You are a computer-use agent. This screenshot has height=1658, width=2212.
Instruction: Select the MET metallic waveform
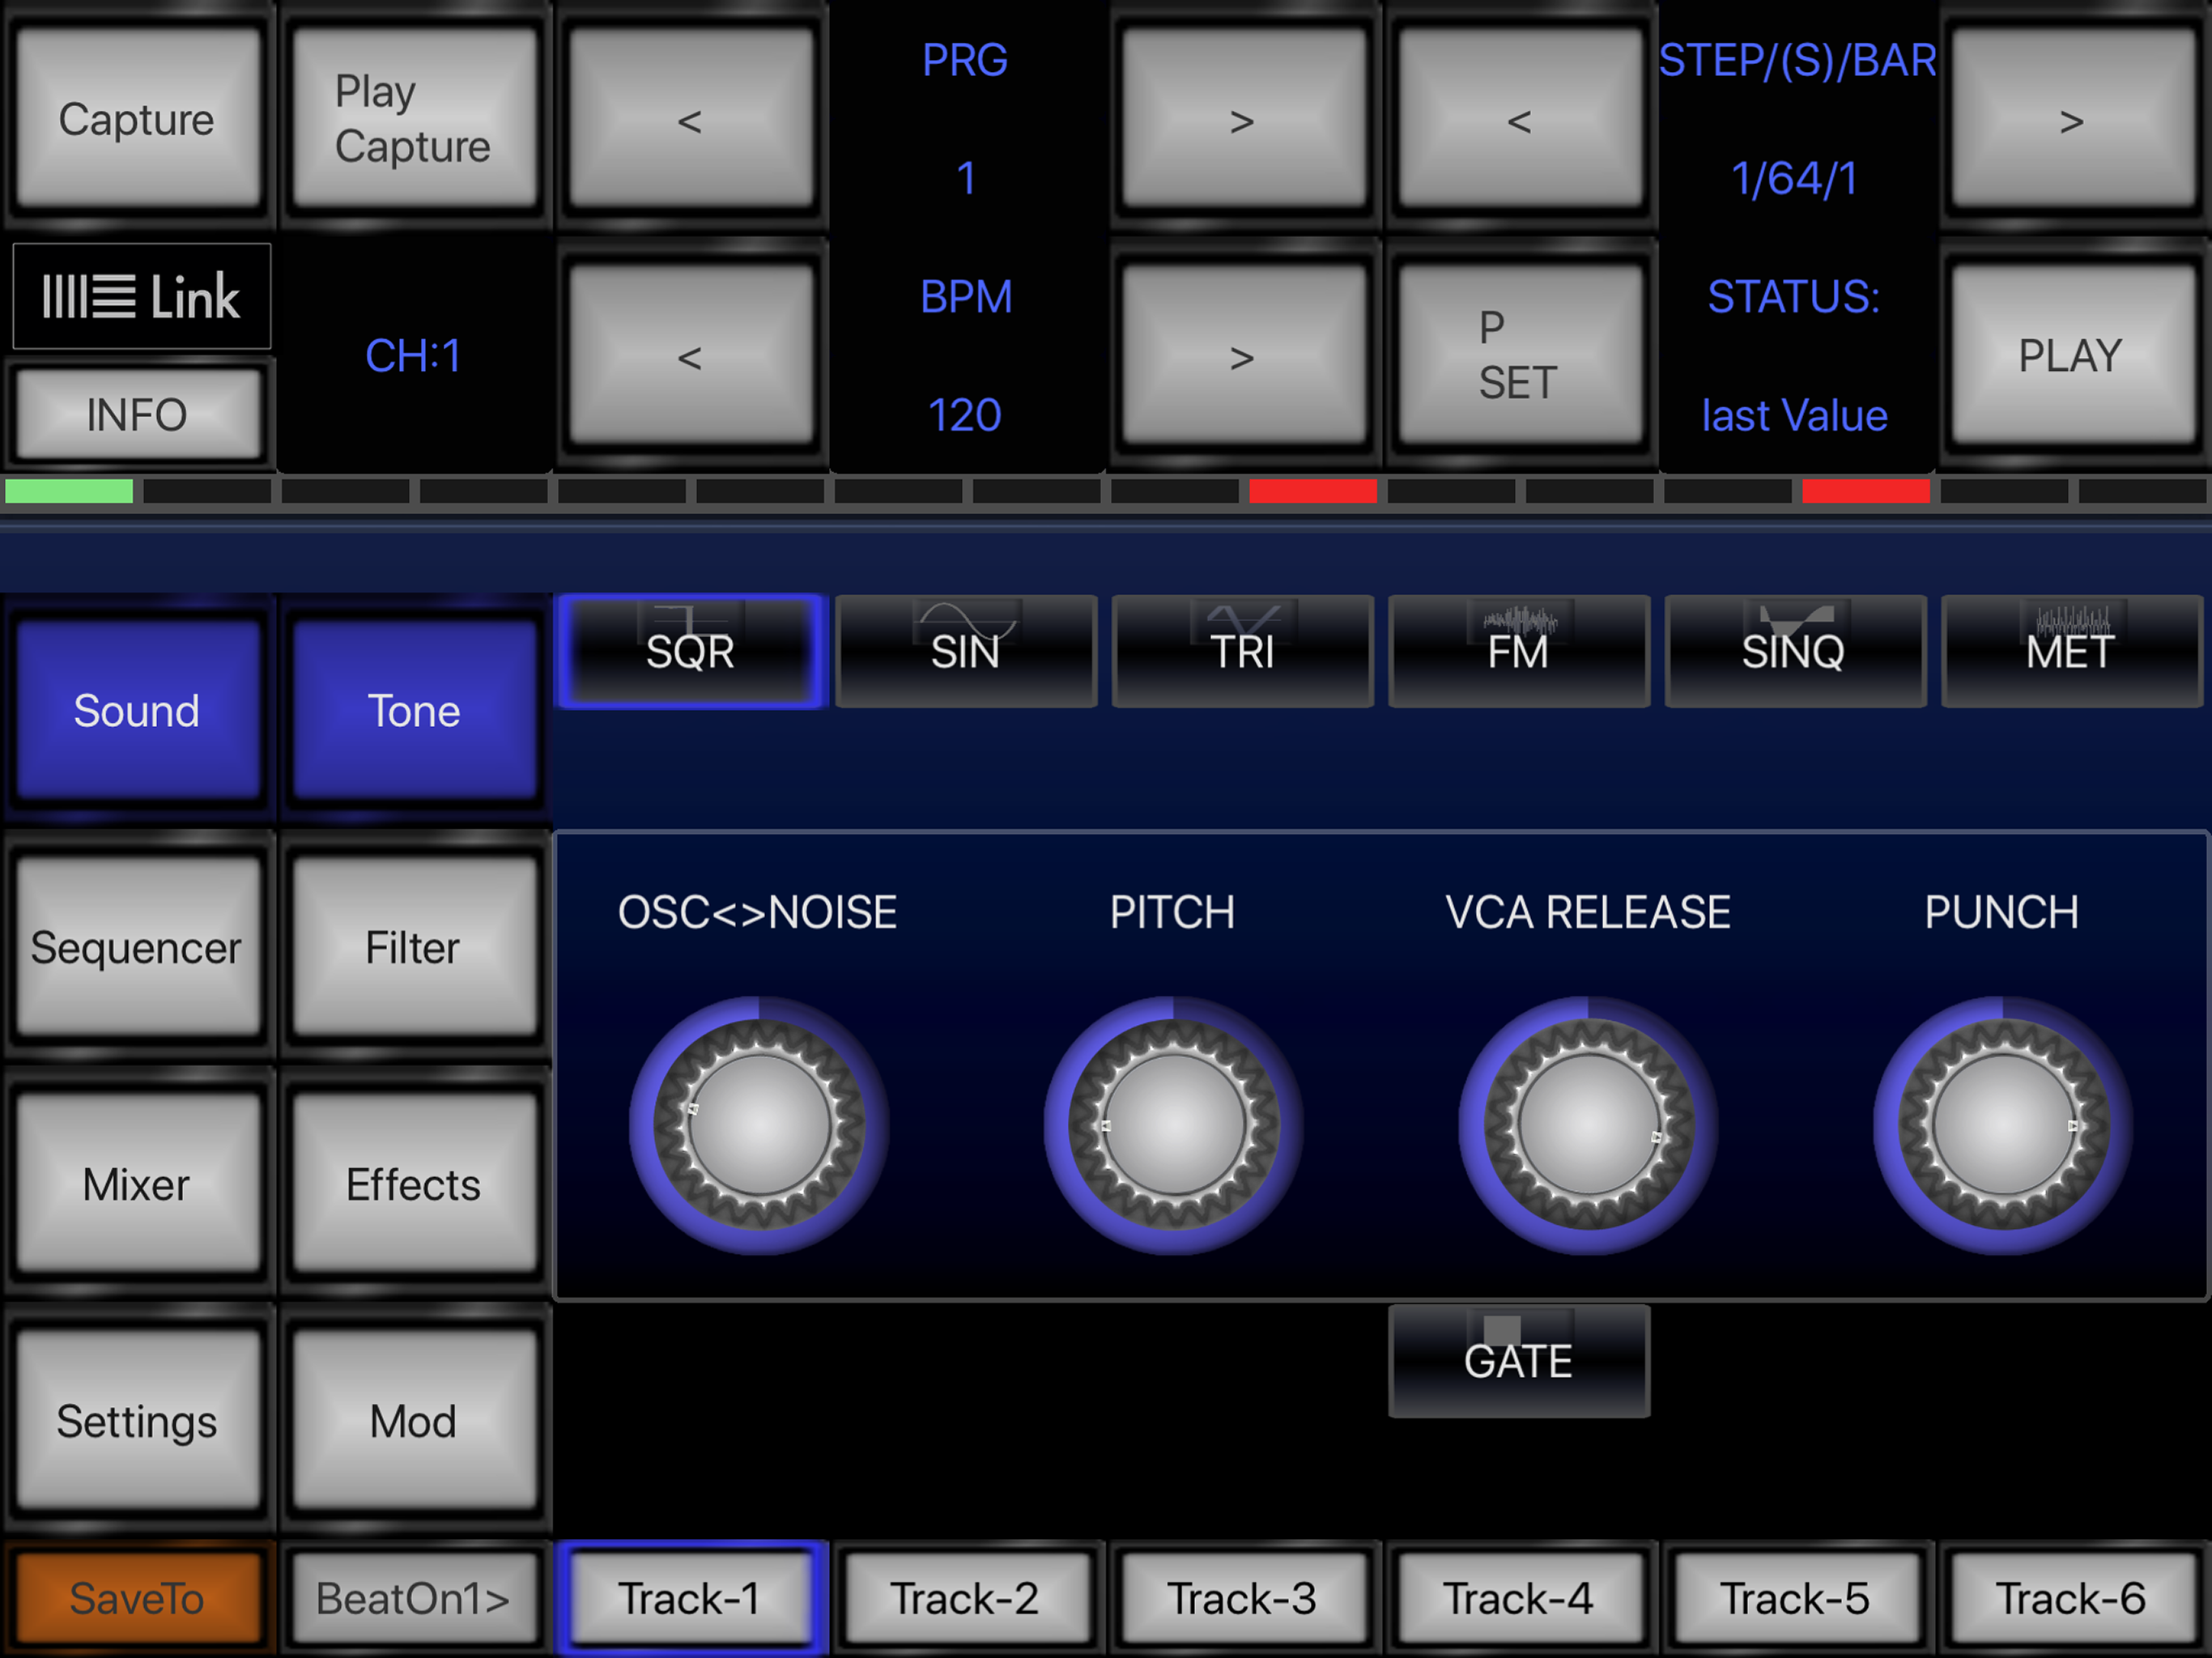[2070, 650]
